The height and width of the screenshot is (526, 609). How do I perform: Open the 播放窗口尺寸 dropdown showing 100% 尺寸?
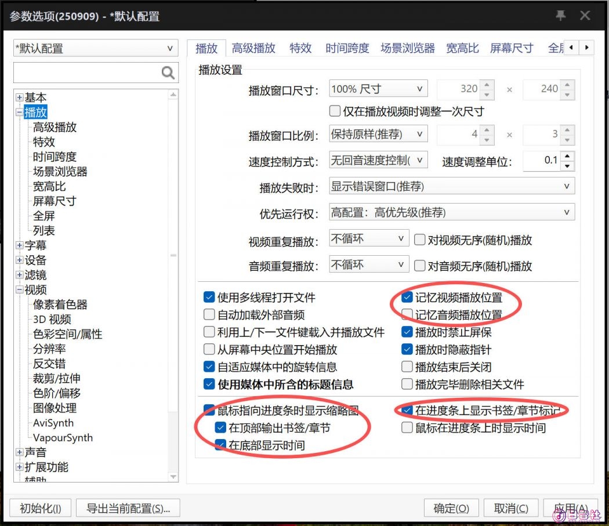point(378,88)
